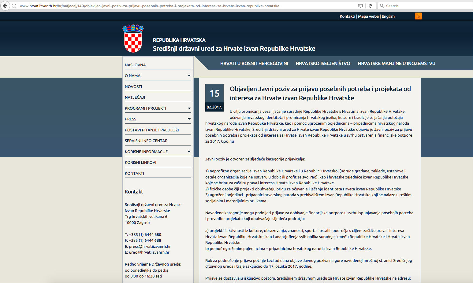Screen dimensions: 473x283
Task: Click the site info icon in address bar
Action: point(14,6)
